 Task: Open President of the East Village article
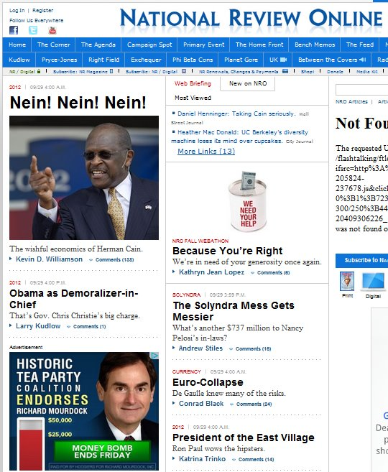point(243,438)
